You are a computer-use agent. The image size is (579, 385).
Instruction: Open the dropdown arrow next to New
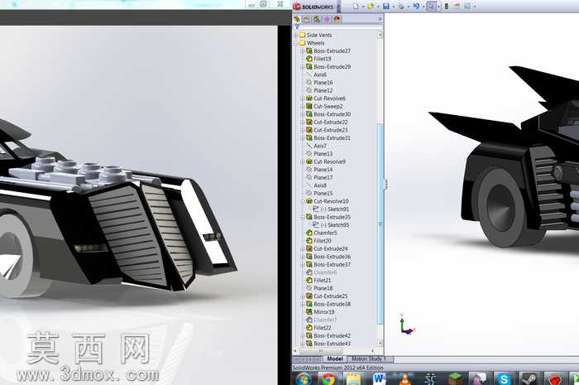[362, 7]
